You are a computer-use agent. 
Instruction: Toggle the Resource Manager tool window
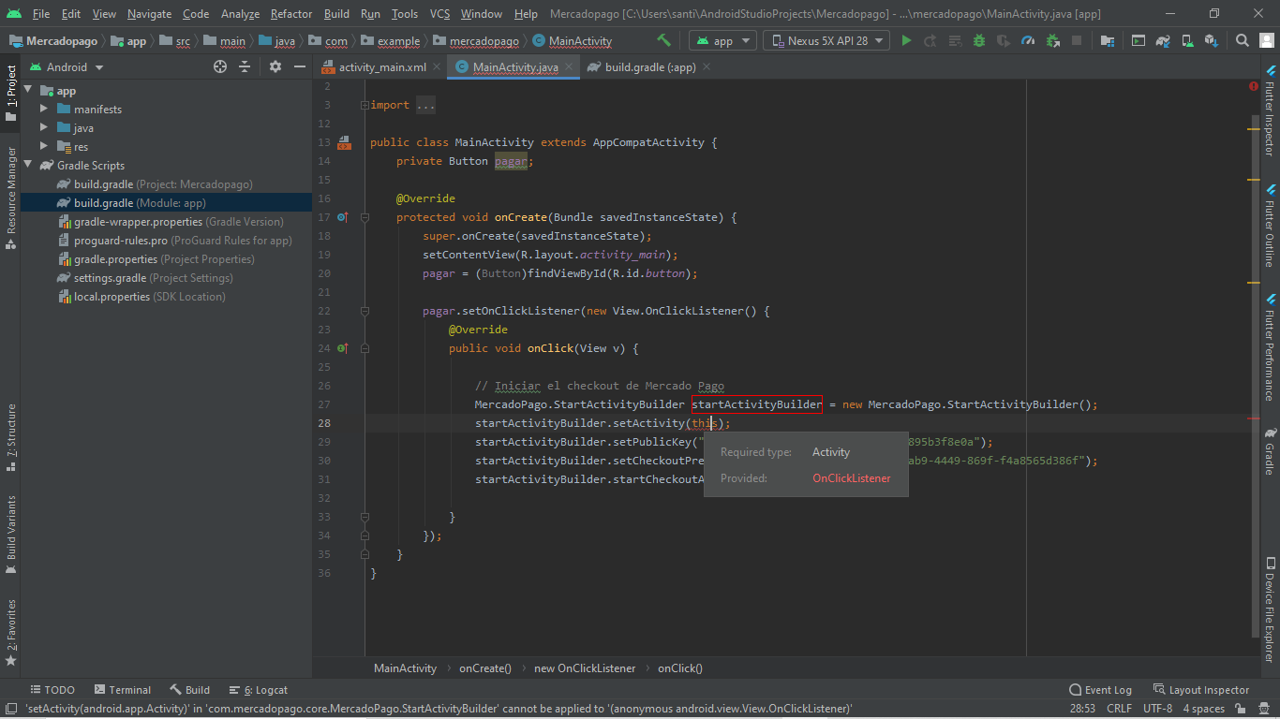[10, 197]
